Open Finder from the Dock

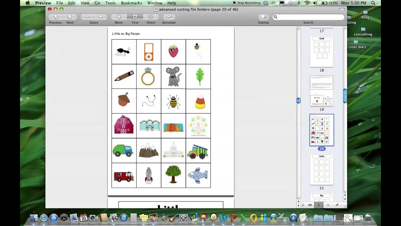tap(34, 218)
